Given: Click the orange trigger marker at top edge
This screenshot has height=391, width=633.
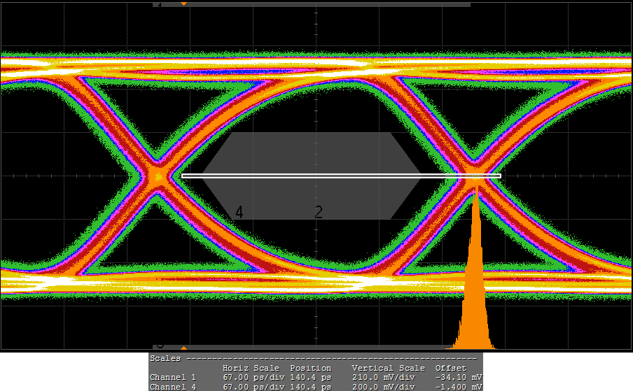Looking at the screenshot, I should pos(183,4).
